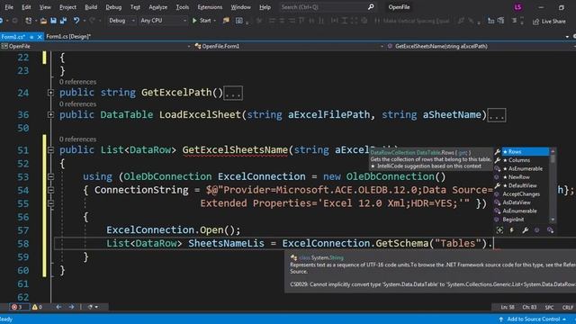Click the IntelliSense list scroll down arrow
Viewport: 576px width, 324px height.
point(553,220)
